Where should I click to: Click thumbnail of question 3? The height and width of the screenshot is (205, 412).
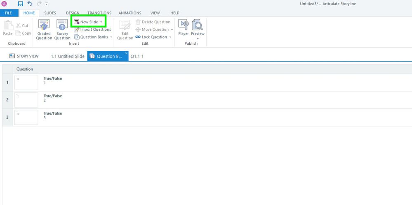point(26,117)
